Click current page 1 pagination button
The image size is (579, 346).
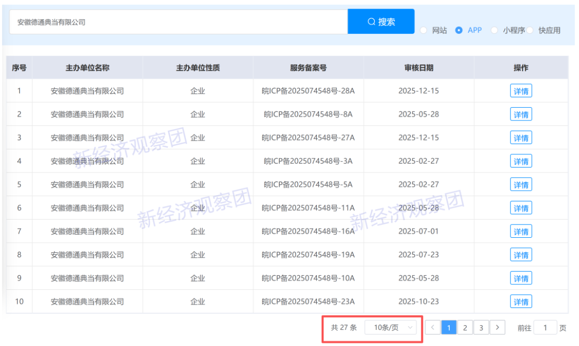pyautogui.click(x=449, y=328)
